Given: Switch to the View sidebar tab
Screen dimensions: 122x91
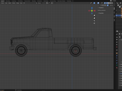Looking at the screenshot, I should [114, 16].
